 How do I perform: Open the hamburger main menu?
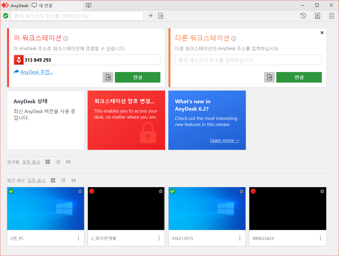332,16
